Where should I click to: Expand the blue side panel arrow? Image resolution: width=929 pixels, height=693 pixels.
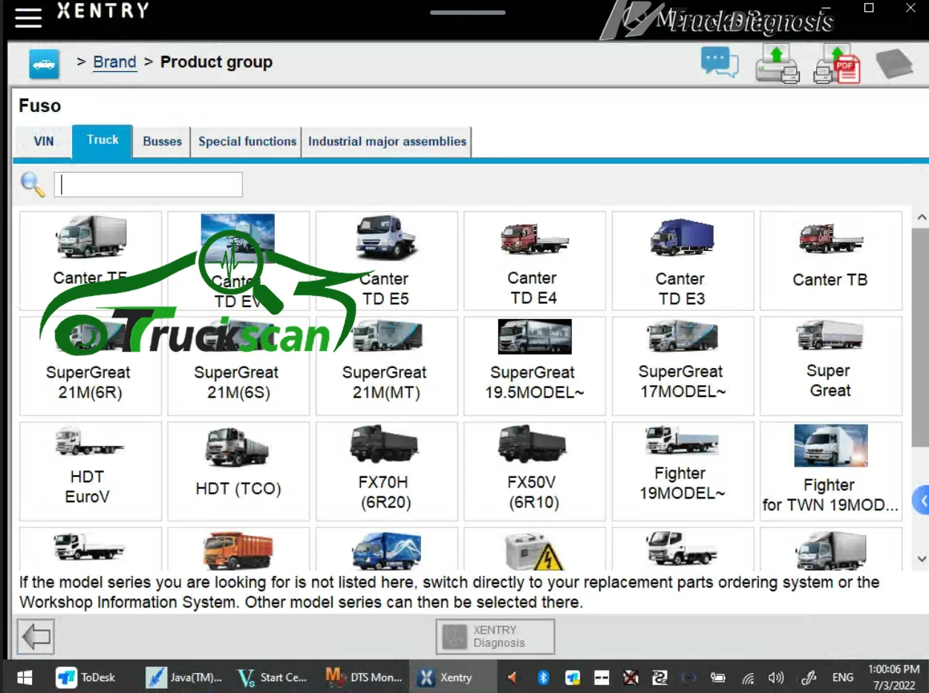click(x=922, y=501)
